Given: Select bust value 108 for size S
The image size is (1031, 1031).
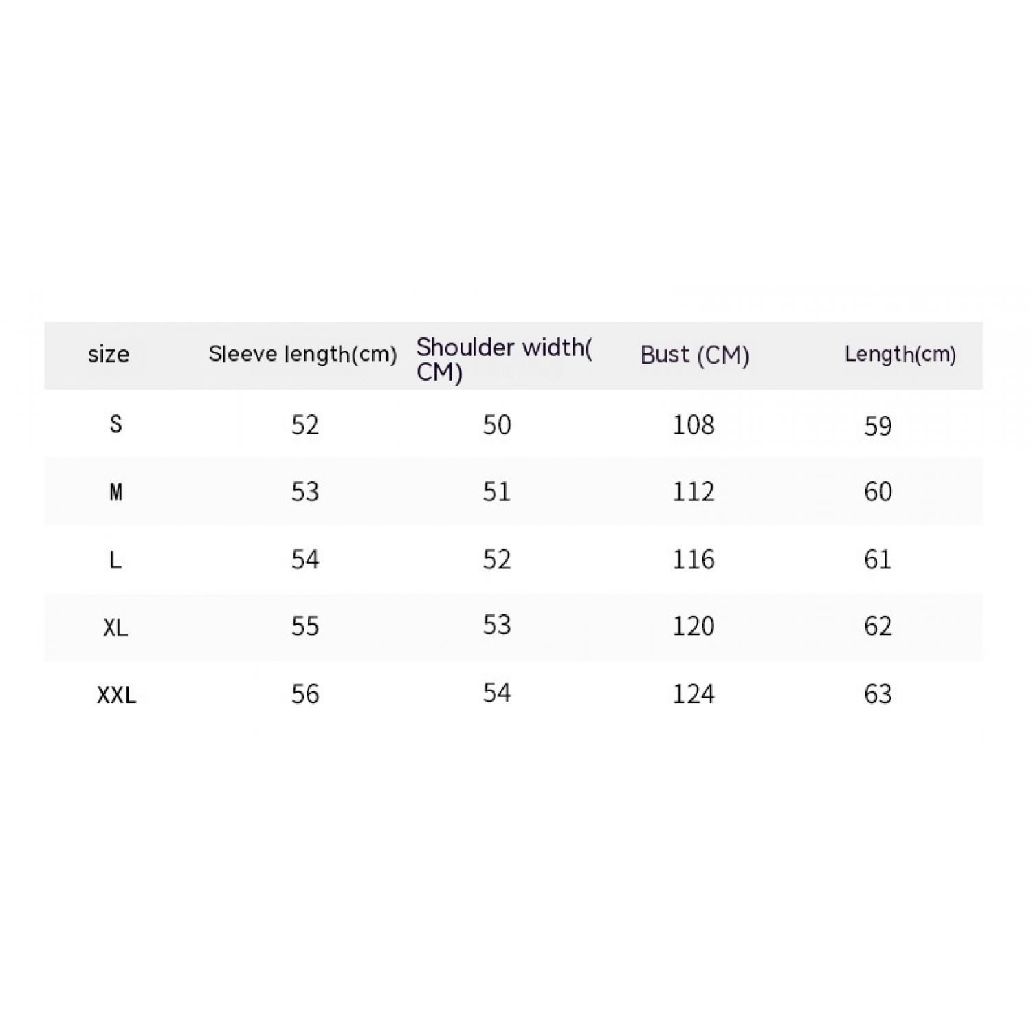Looking at the screenshot, I should 693,425.
